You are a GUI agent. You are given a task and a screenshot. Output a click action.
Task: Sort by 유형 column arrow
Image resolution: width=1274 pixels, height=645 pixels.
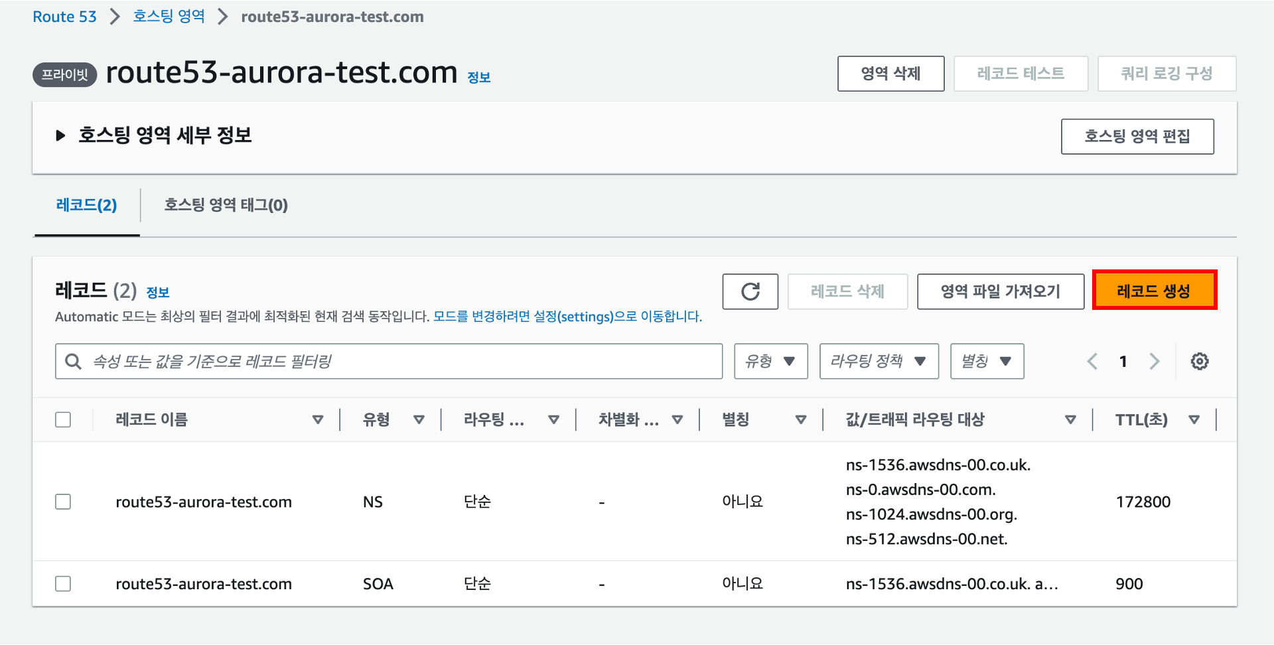419,419
